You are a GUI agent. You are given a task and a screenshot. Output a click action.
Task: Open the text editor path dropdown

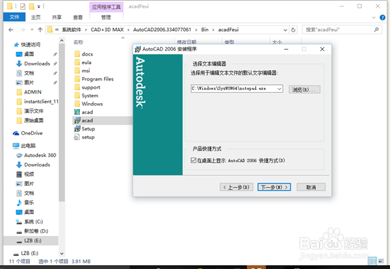point(279,89)
